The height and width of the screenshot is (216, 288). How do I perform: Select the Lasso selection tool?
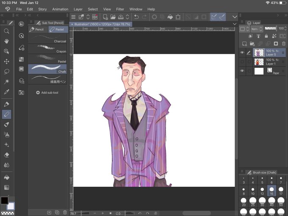(6, 72)
